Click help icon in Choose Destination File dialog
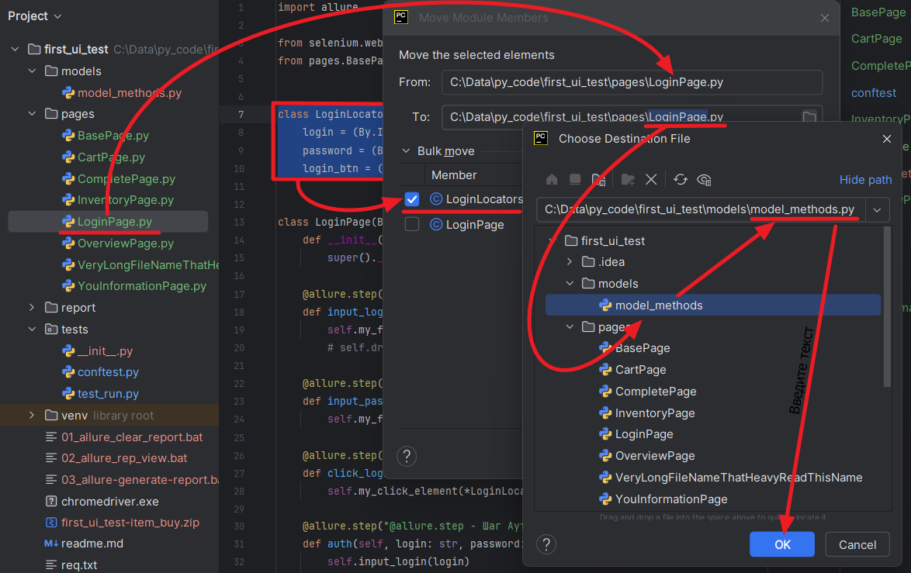911x573 pixels. coord(546,544)
